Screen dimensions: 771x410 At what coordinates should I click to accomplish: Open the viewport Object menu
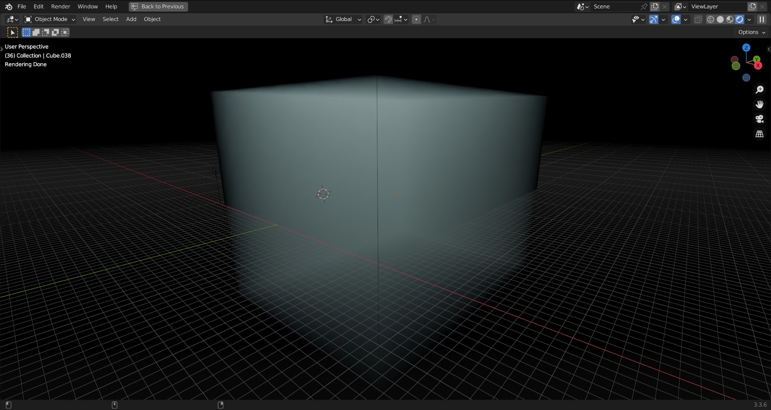click(152, 19)
